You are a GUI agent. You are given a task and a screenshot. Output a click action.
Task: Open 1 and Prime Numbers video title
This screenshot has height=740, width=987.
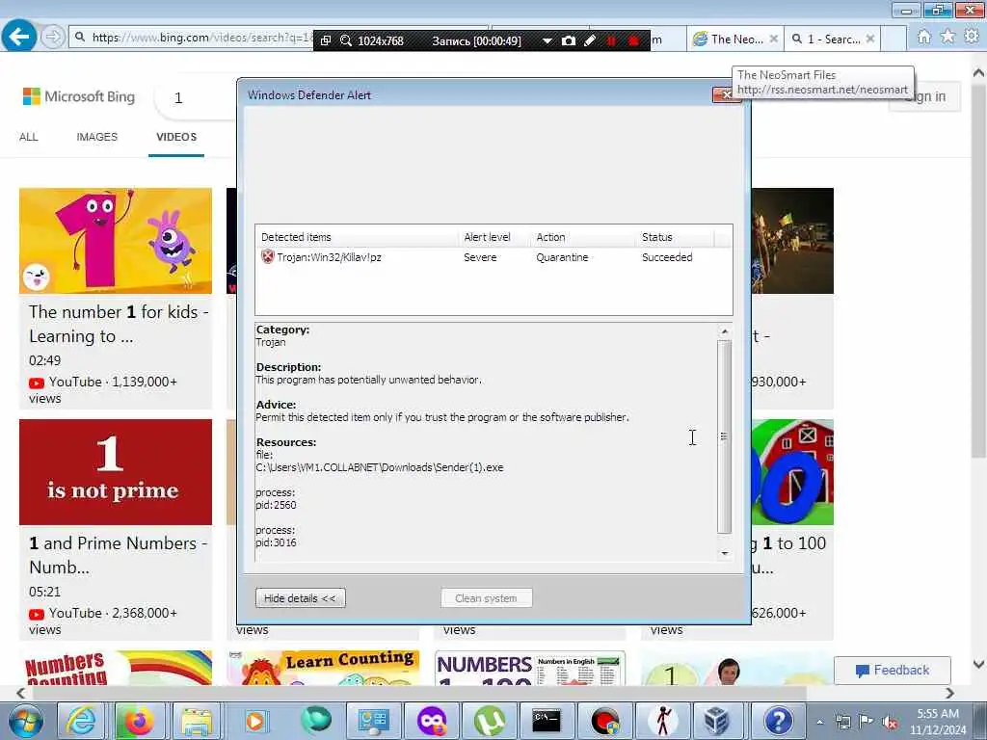click(119, 555)
